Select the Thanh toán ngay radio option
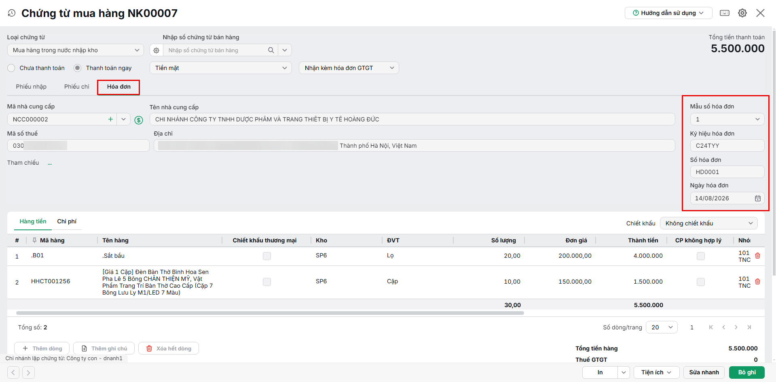The height and width of the screenshot is (382, 776). click(x=78, y=68)
